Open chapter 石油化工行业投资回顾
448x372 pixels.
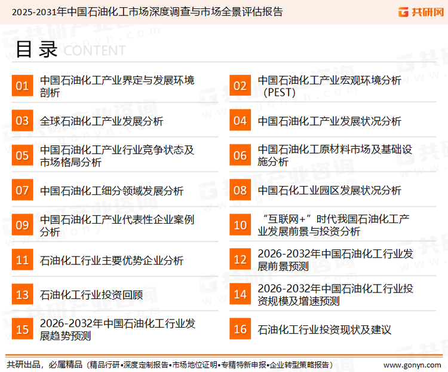[x=91, y=295]
